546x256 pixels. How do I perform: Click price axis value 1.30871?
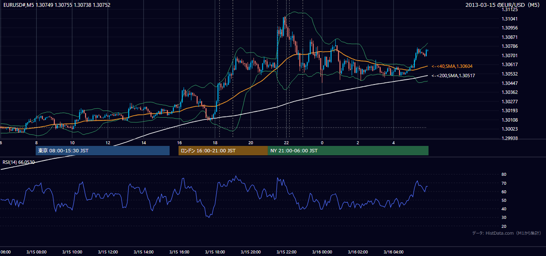coord(510,37)
